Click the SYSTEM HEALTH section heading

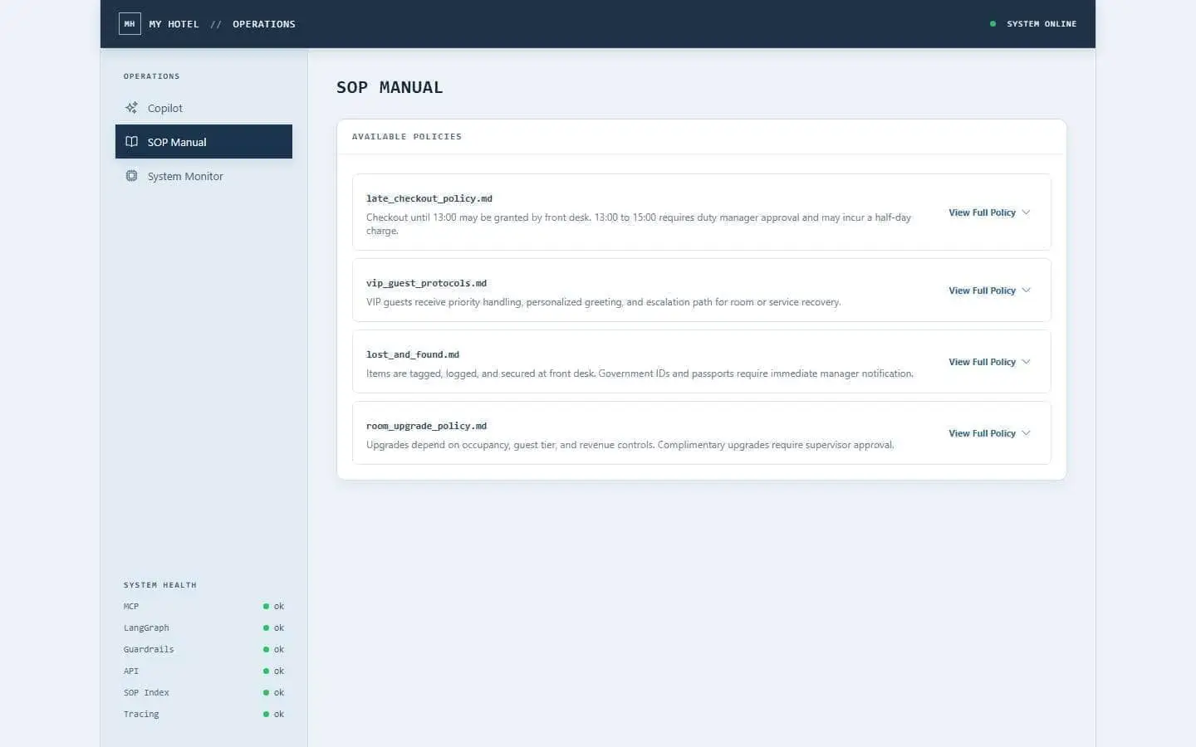pos(160,585)
